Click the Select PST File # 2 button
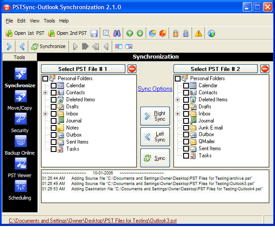This screenshot has width=275, height=248. coord(215,69)
